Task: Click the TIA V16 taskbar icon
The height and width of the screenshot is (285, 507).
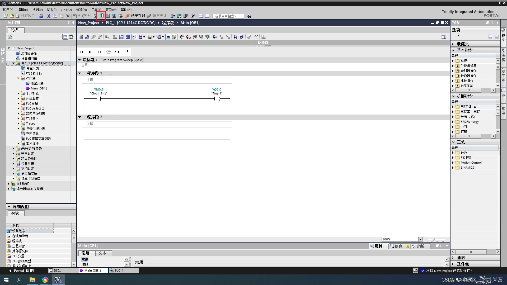Action: 58,280
